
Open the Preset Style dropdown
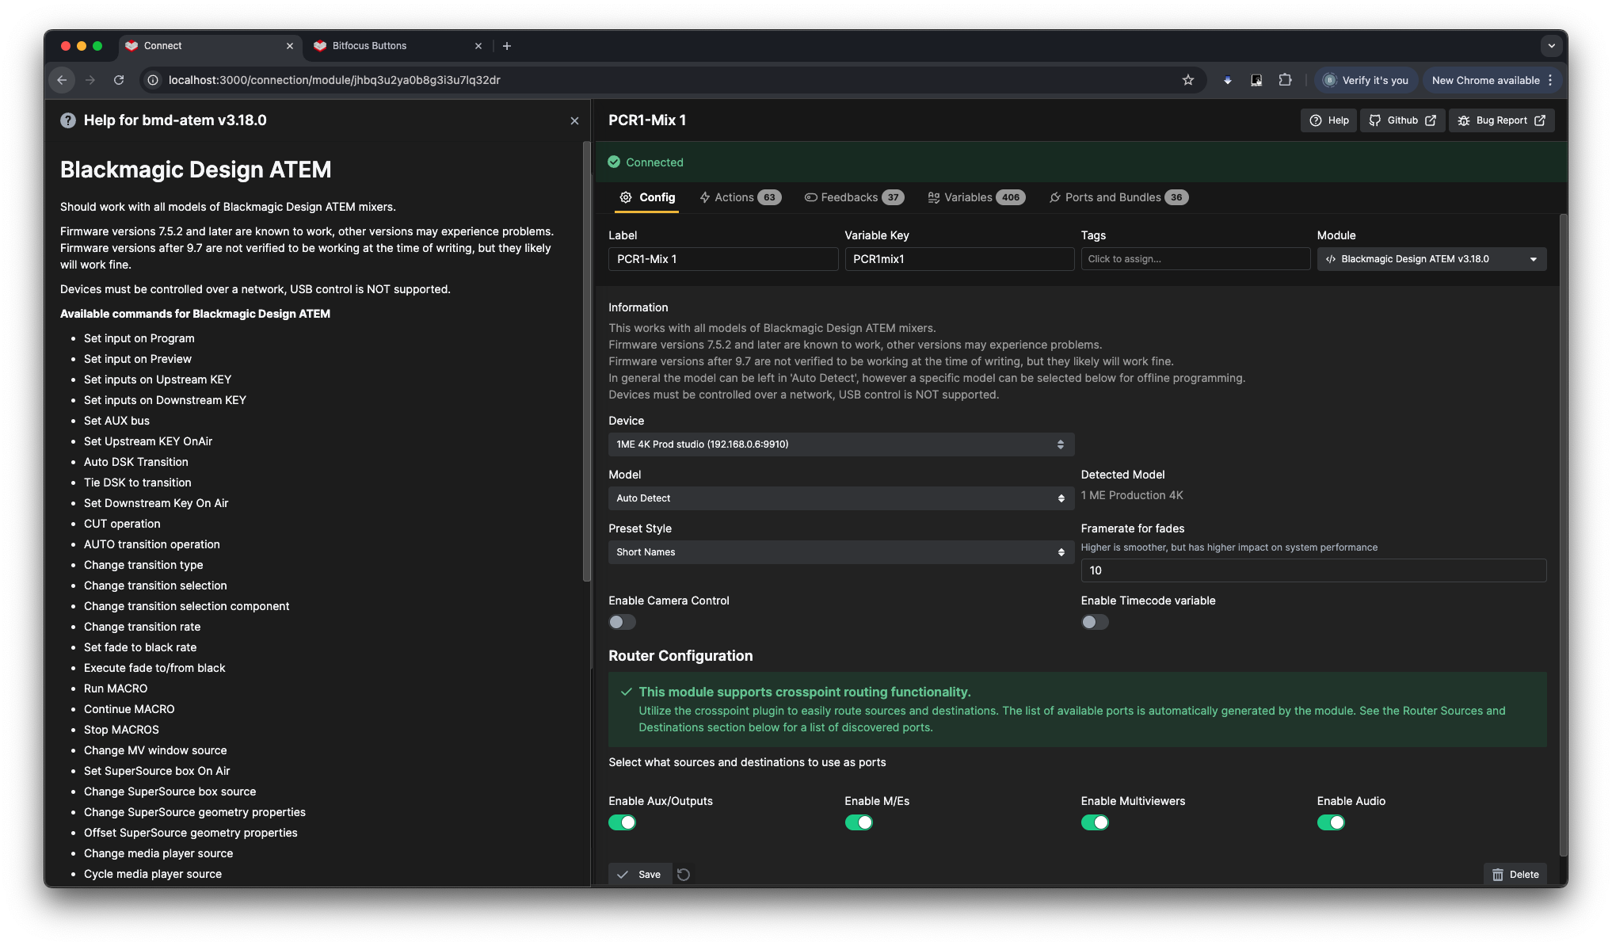[x=841, y=552]
